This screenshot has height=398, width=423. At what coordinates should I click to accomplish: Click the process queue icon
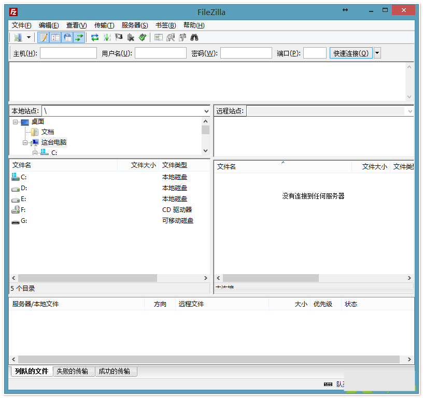(x=107, y=37)
